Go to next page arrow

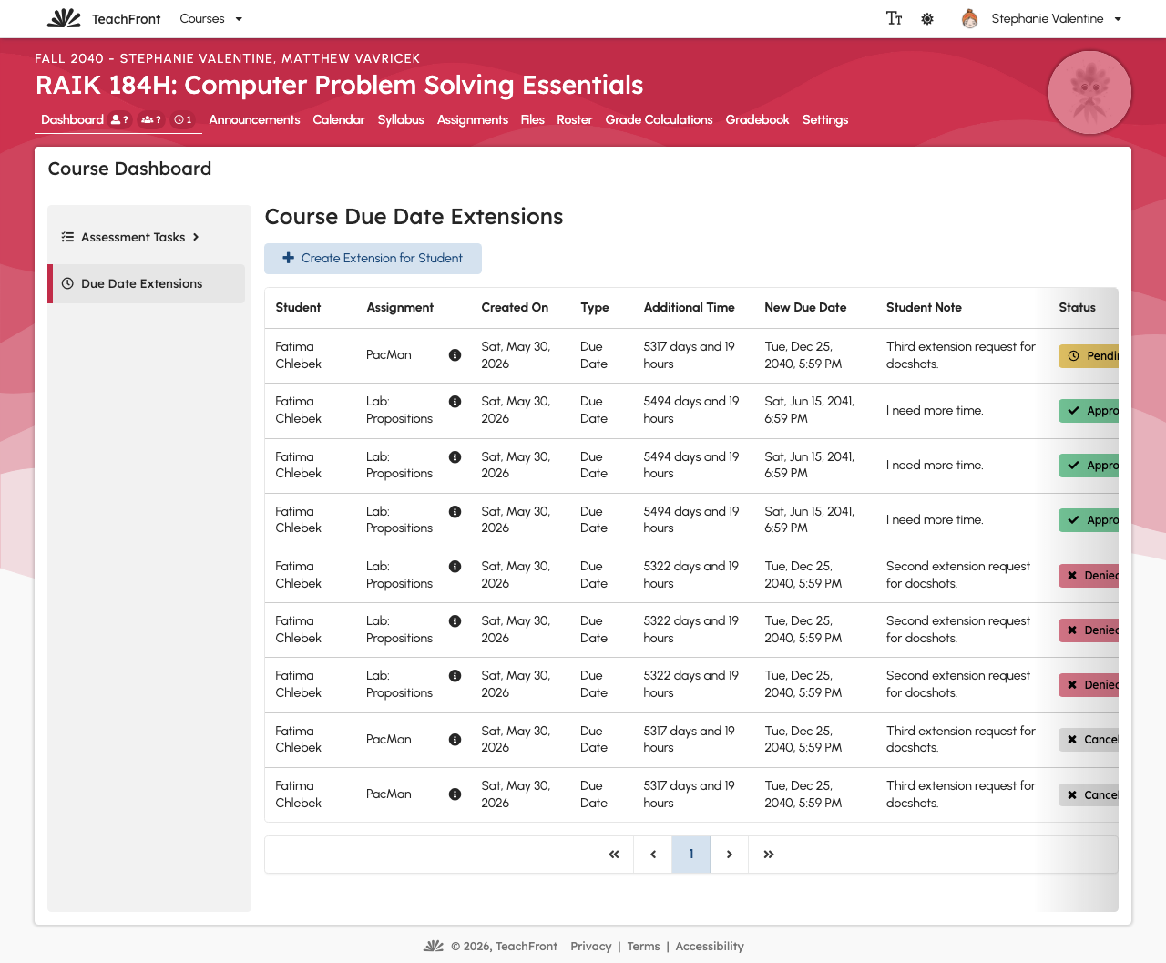[x=730, y=855]
